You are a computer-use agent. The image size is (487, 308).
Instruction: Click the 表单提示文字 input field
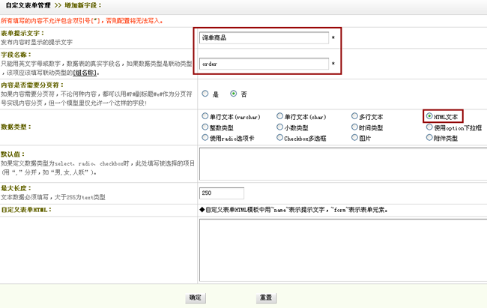pyautogui.click(x=264, y=38)
